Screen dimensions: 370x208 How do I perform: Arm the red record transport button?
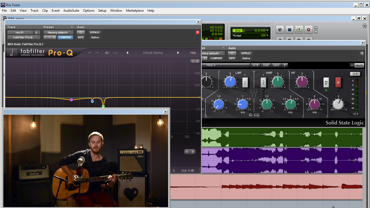(x=309, y=30)
